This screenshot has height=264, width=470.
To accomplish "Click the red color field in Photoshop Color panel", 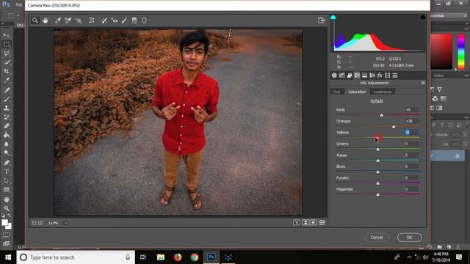I will click(441, 52).
